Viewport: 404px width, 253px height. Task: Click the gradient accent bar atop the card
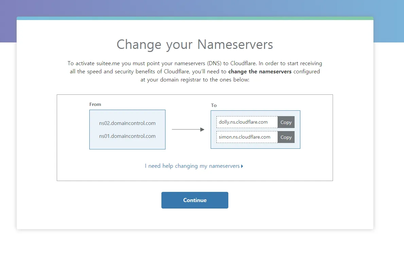(x=195, y=18)
